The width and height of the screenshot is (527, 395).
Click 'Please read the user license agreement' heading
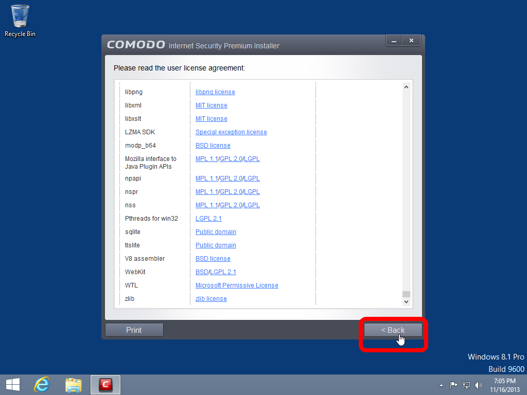[180, 68]
